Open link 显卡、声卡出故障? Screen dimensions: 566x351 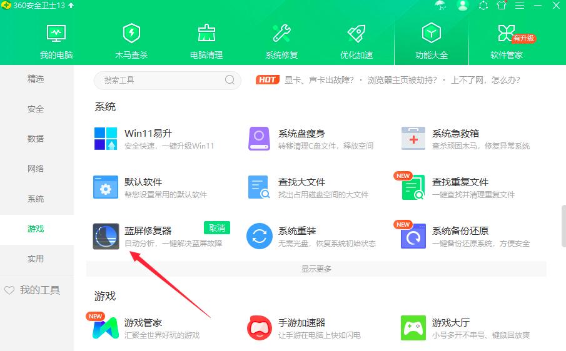click(319, 80)
